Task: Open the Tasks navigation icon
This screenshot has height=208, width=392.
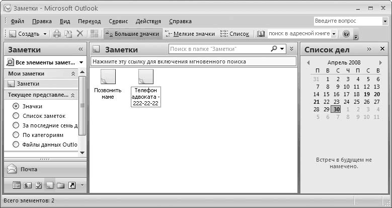Action: click(38, 185)
